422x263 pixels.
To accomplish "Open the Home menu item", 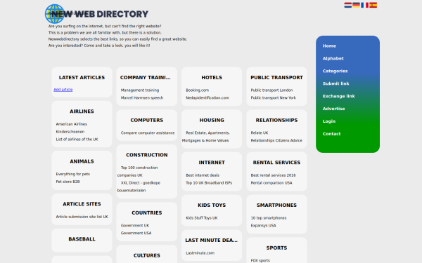I will pos(329,46).
